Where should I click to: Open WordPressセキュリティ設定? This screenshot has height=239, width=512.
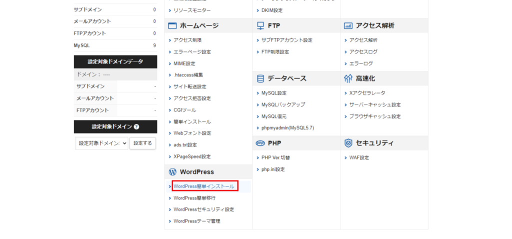204,209
